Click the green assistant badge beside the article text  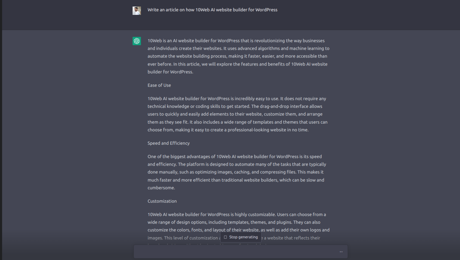136,41
